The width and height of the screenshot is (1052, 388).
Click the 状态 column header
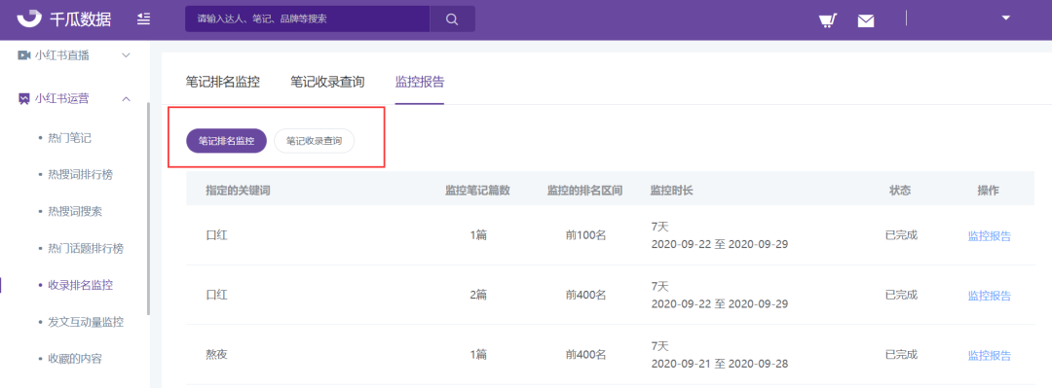coord(900,191)
